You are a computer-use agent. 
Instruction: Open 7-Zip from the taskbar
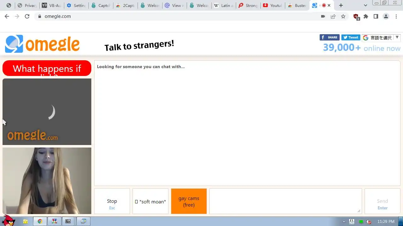(x=68, y=221)
